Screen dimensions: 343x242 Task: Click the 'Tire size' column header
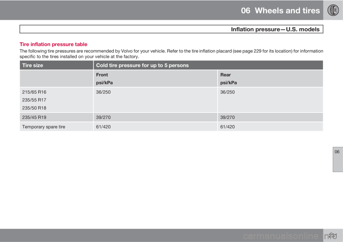tap(56, 65)
